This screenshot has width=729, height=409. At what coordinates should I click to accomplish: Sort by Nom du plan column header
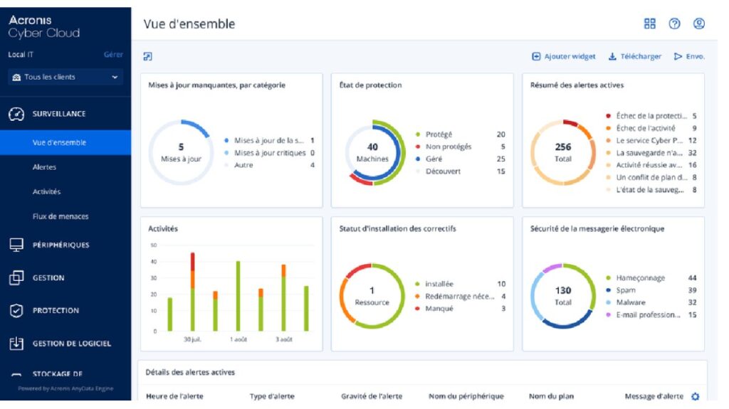click(552, 396)
